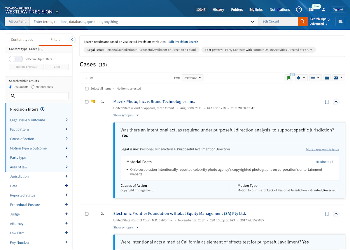
Task: Click the Thomson Reuters Westlaw Precision logo
Action: tap(29, 10)
